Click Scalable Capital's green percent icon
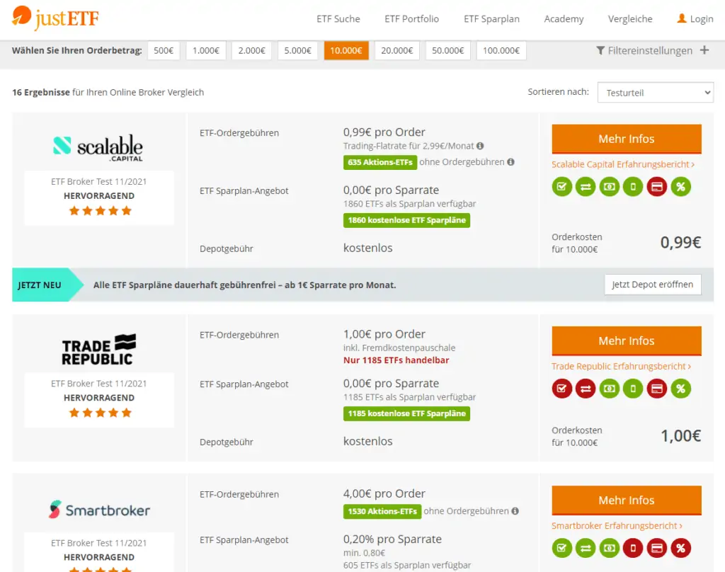Image resolution: width=725 pixels, height=572 pixels. click(680, 187)
